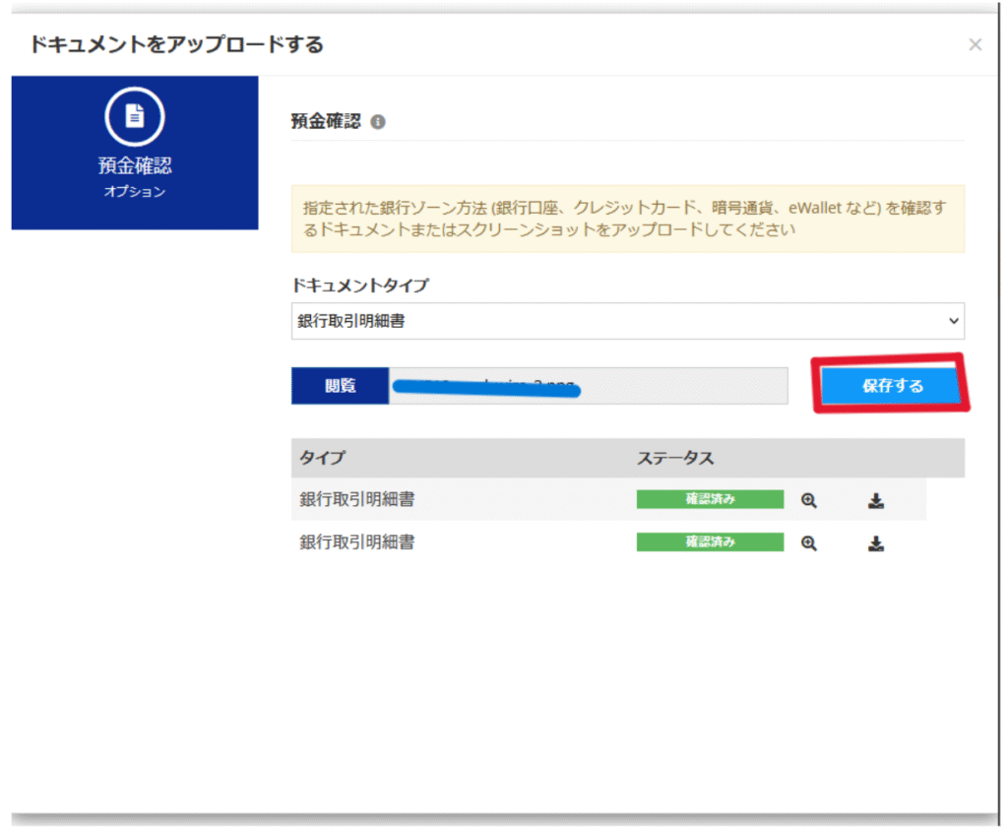Open the ドキュメントタイプ dropdown
The height and width of the screenshot is (828, 1008).
(x=627, y=321)
